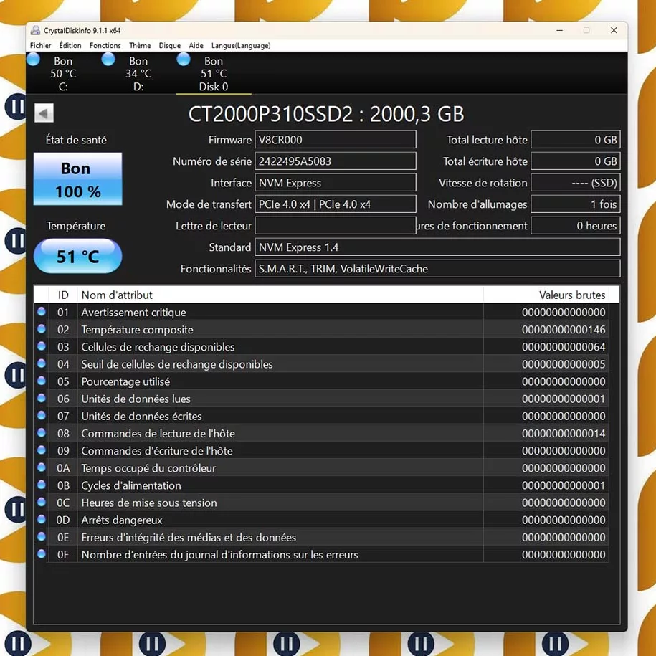656x656 pixels.
Task: Click the empty Lettre de lecteur field
Action: tap(336, 226)
